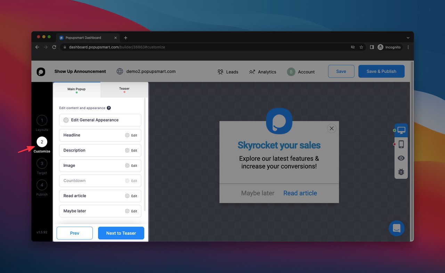Switch to desktop preview mode
The width and height of the screenshot is (445, 273).
click(401, 130)
